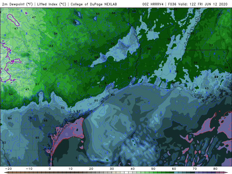Click the '20' color scale label
Image resolution: width=232 pixels, height=174 pixels.
pyautogui.click(x=91, y=169)
